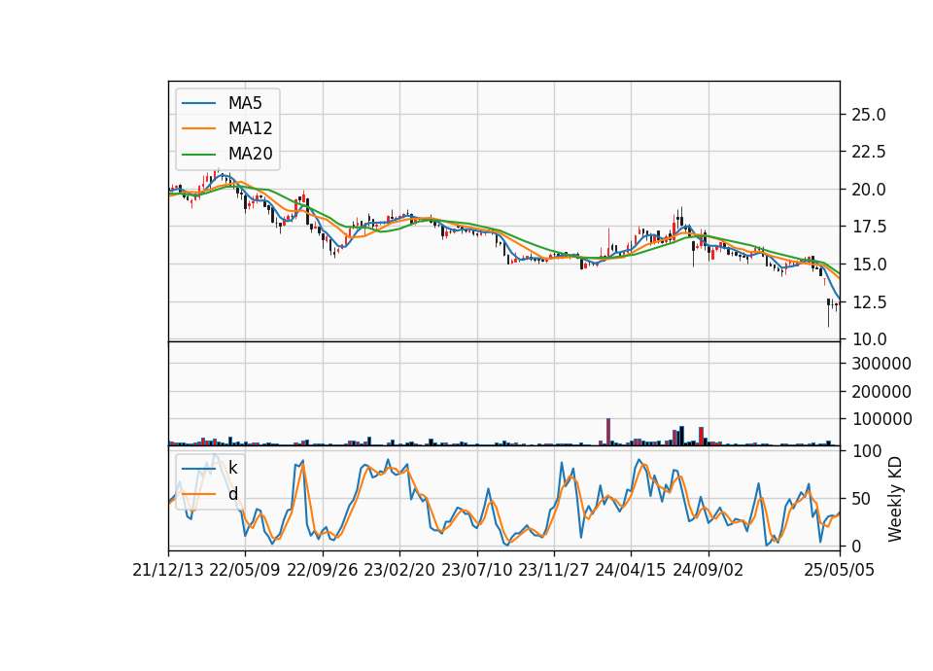Click the 22/05/09 date axis label
933x671 pixels.
coord(245,571)
